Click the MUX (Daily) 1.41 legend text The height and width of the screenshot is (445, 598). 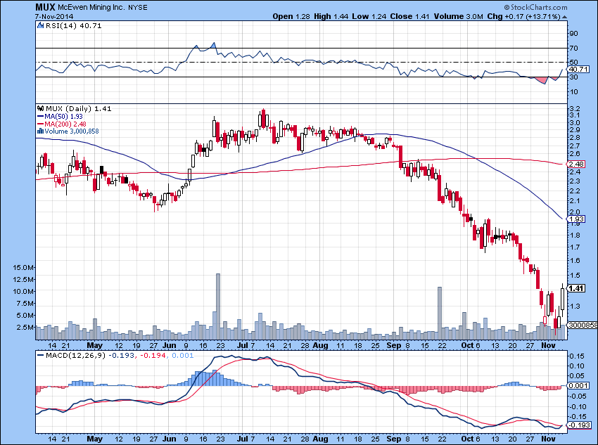coord(79,108)
